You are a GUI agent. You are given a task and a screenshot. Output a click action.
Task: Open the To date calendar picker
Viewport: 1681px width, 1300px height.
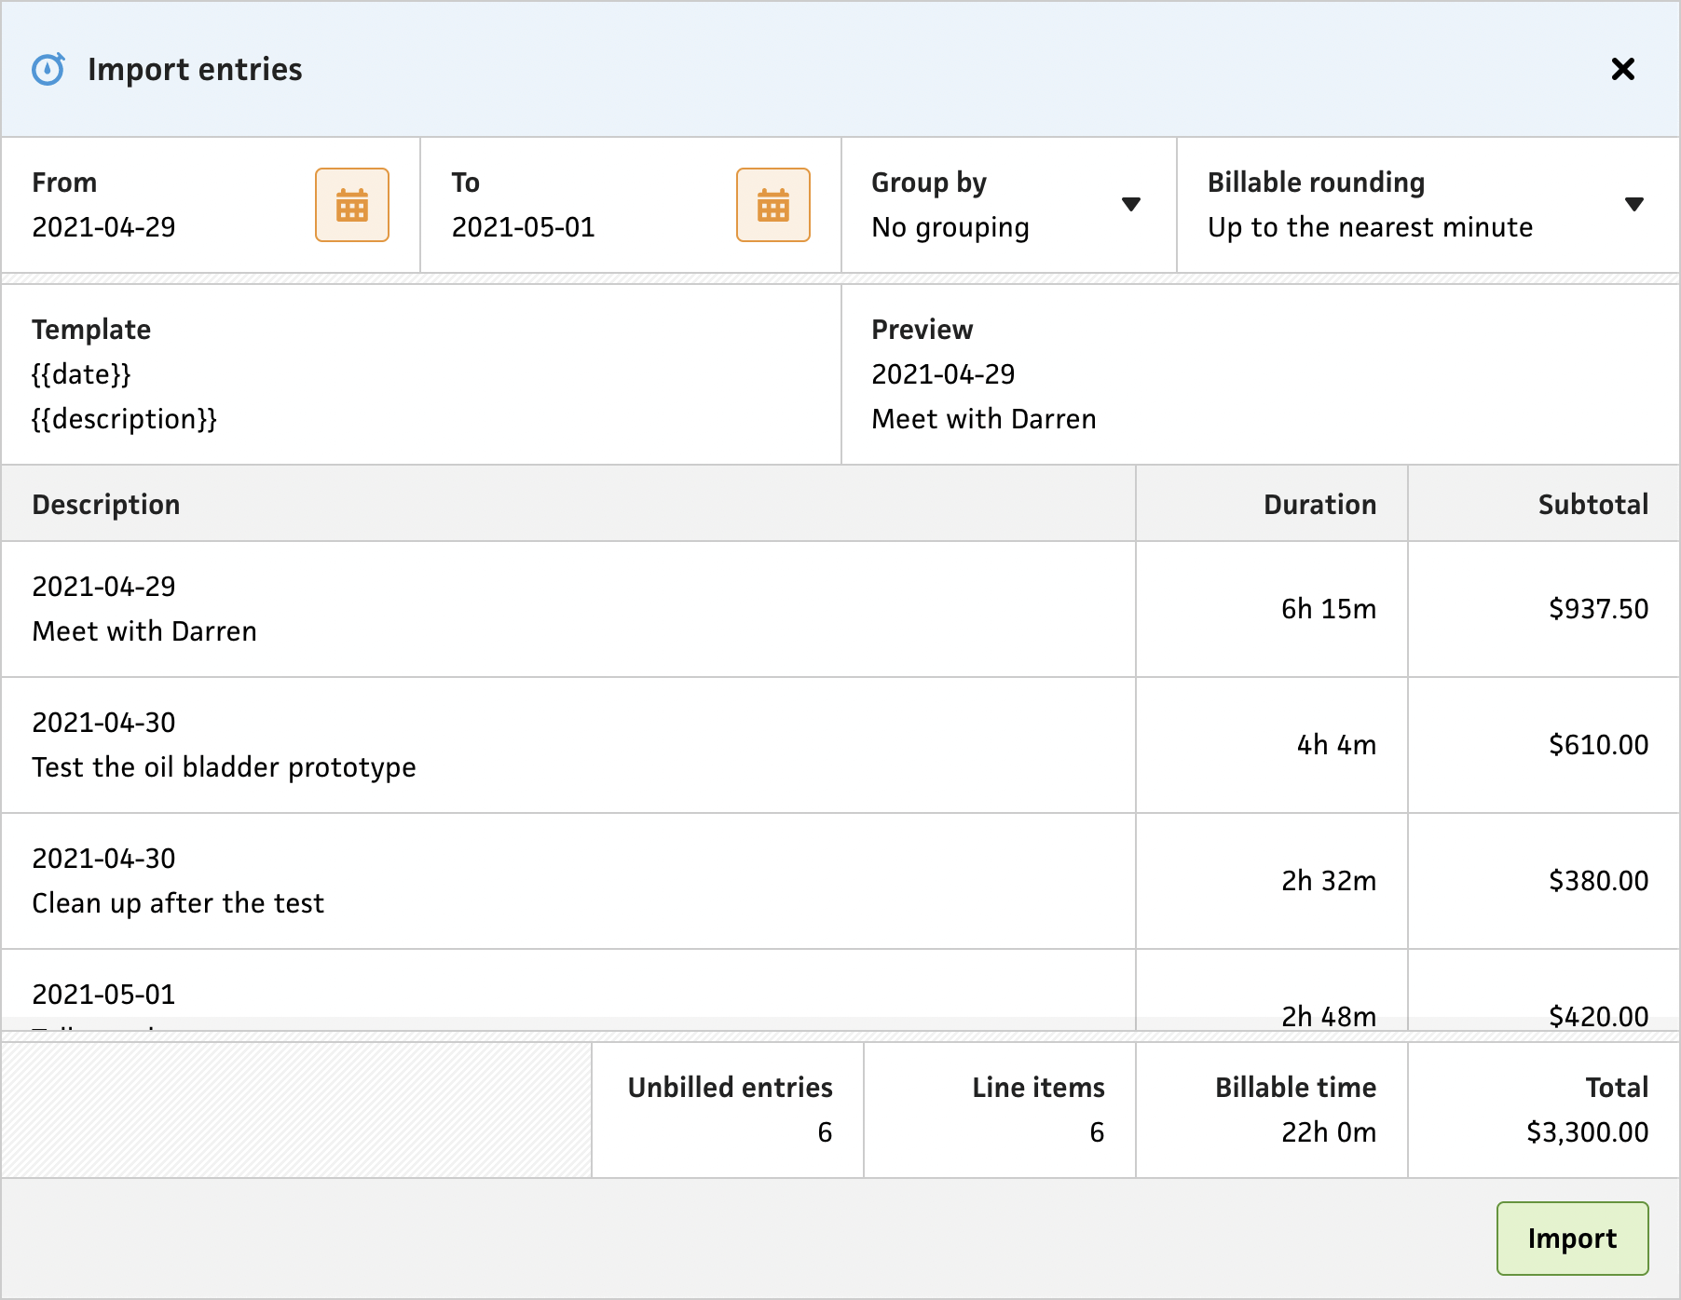[772, 205]
